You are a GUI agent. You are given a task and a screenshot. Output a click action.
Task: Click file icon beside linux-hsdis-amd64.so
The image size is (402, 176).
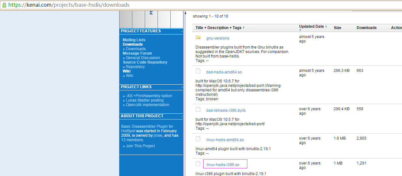198,139
